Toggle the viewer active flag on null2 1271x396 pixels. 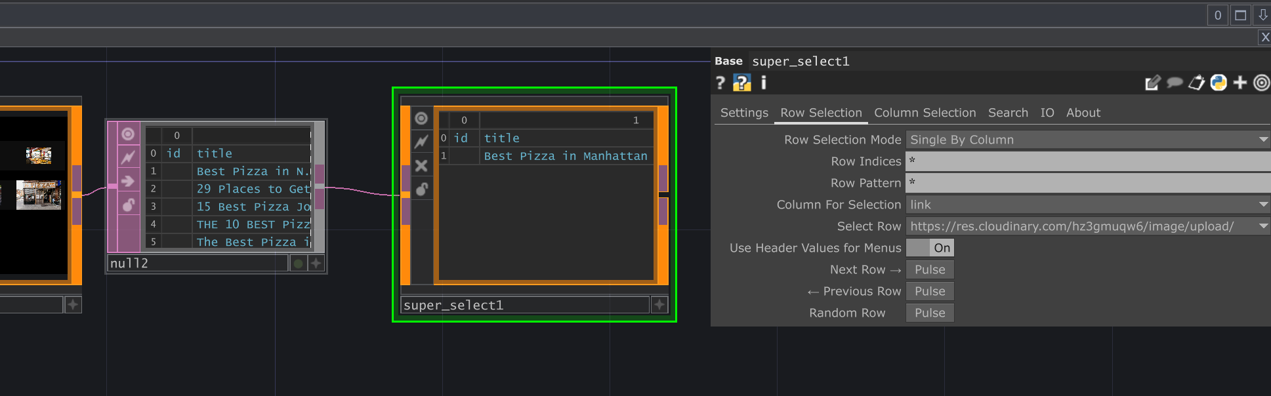click(x=128, y=134)
